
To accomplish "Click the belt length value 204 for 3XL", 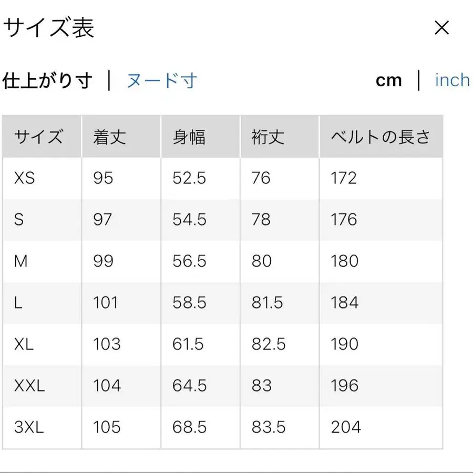I will click(344, 427).
